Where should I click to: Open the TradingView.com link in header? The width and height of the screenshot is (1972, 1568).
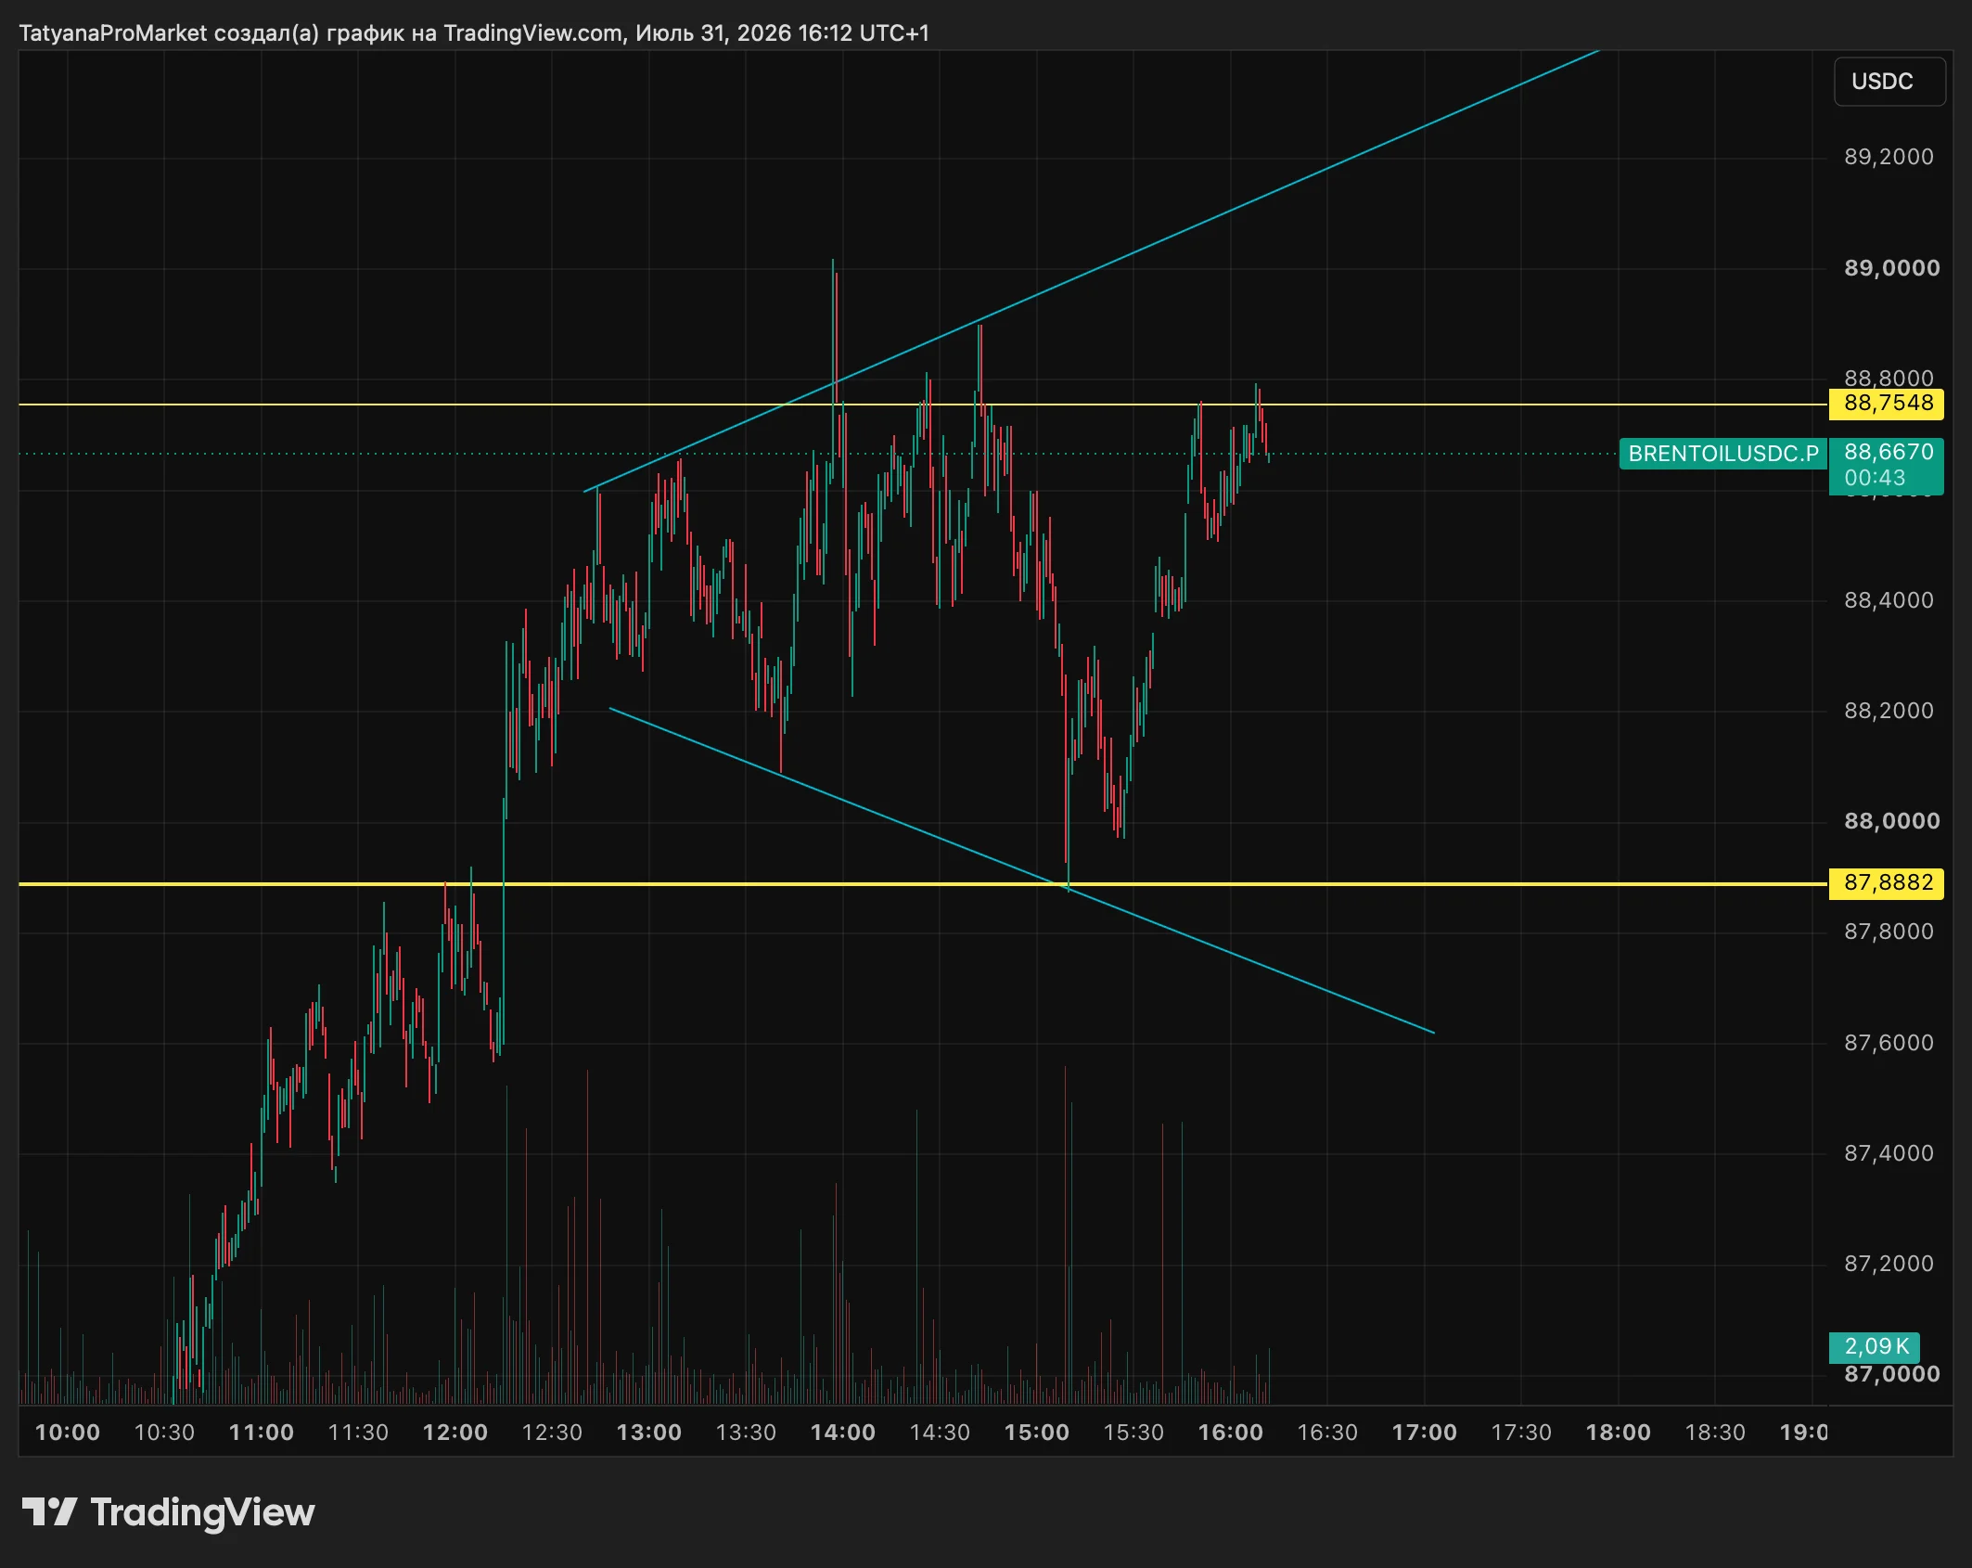point(532,33)
